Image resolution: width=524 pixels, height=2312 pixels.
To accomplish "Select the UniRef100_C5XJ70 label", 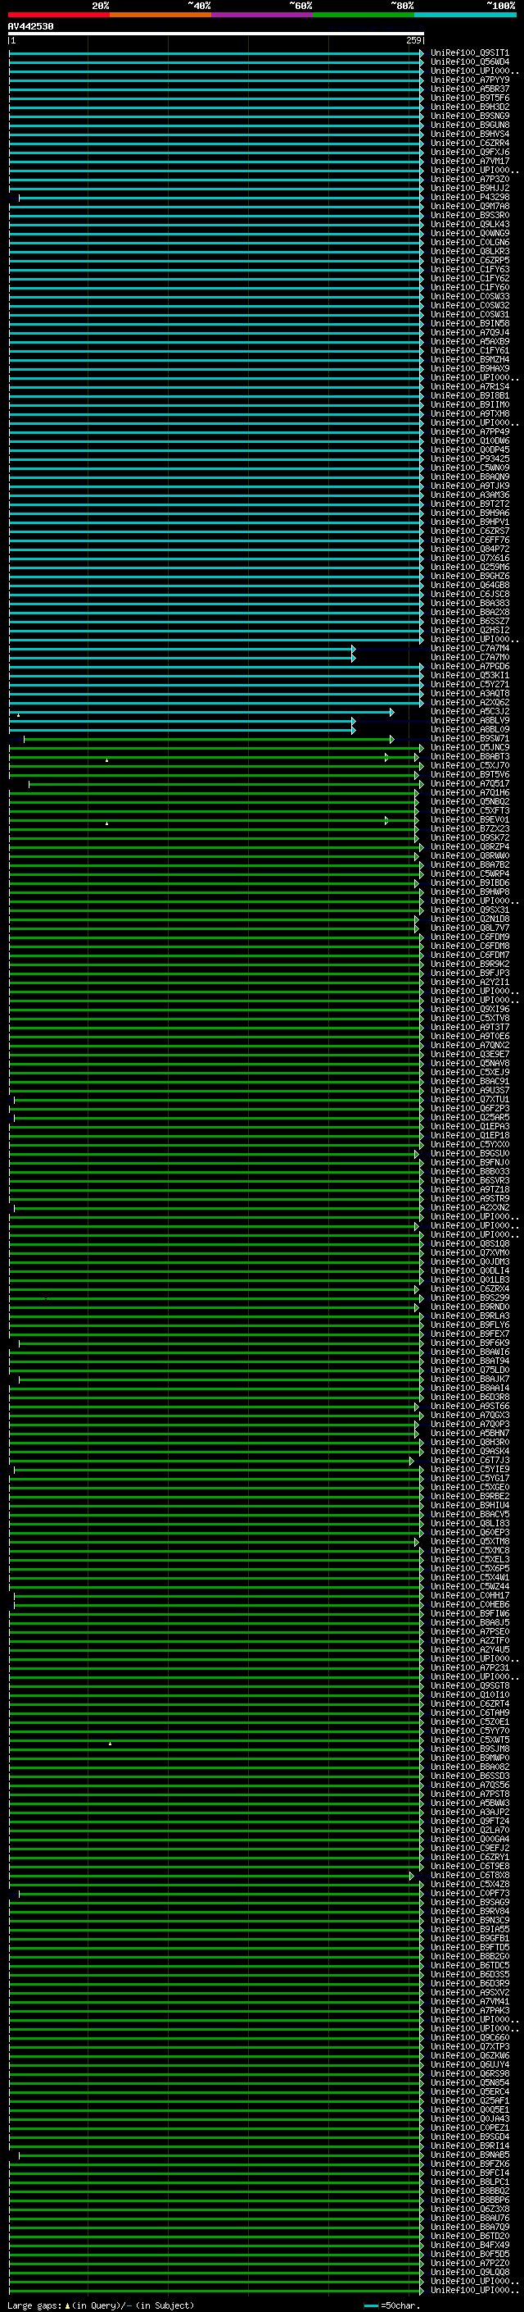I will coord(470,765).
